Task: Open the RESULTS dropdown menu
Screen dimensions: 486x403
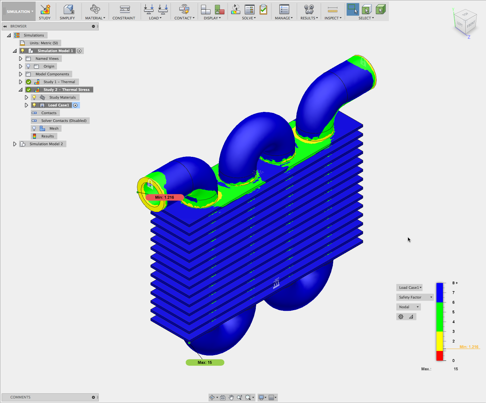Action: pos(309,18)
